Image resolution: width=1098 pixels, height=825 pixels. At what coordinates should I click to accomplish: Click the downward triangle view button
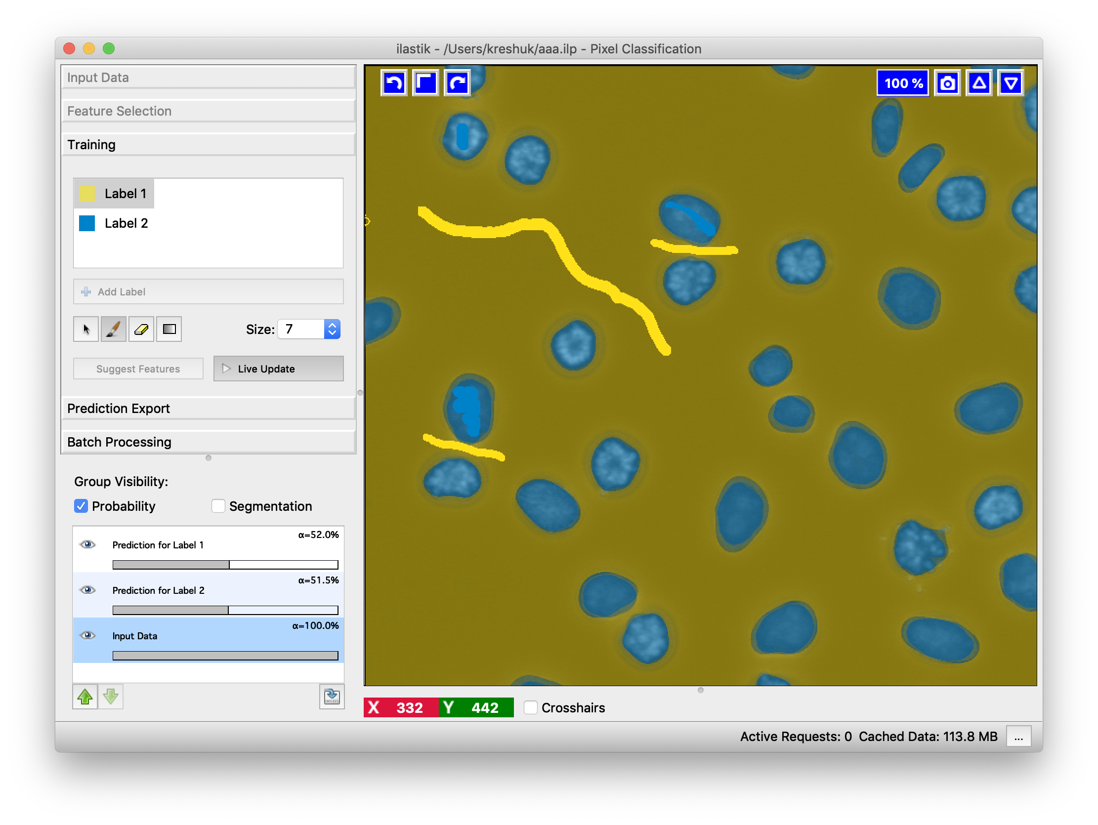click(1011, 83)
